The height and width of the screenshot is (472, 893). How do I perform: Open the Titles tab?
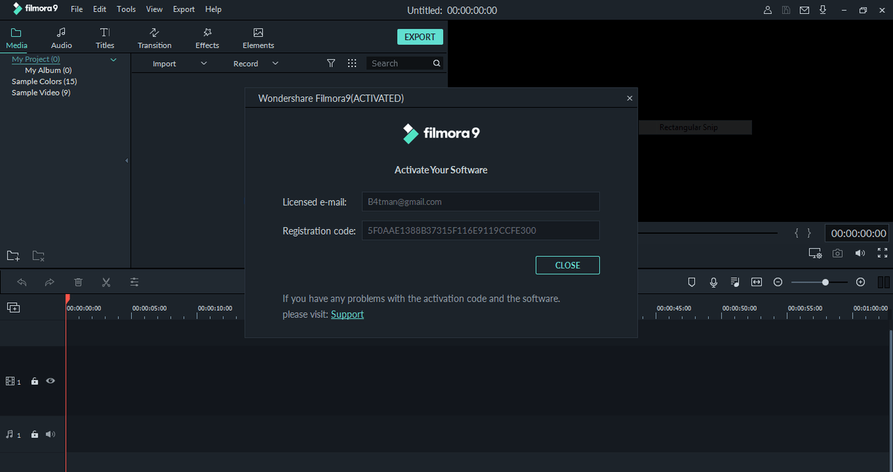pos(105,38)
